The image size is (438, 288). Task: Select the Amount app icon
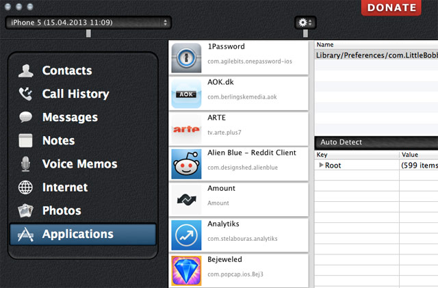[x=186, y=200]
